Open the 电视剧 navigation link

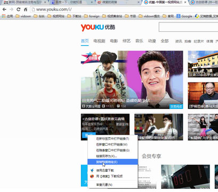coord(99,41)
